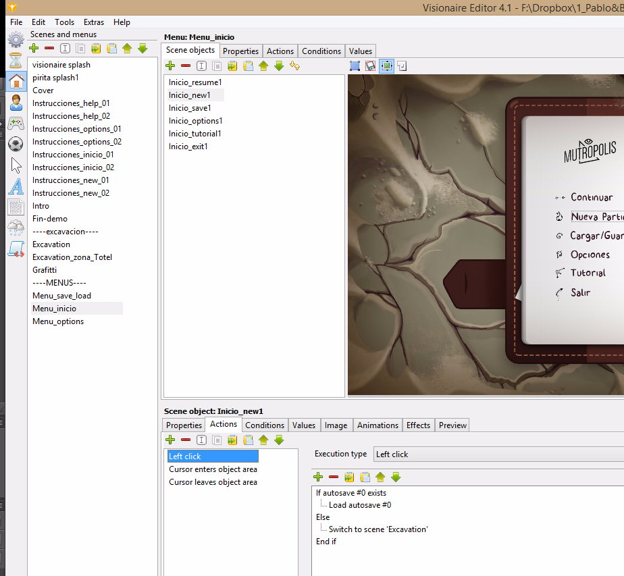
Task: Open the Tools menu
Action: tap(64, 22)
